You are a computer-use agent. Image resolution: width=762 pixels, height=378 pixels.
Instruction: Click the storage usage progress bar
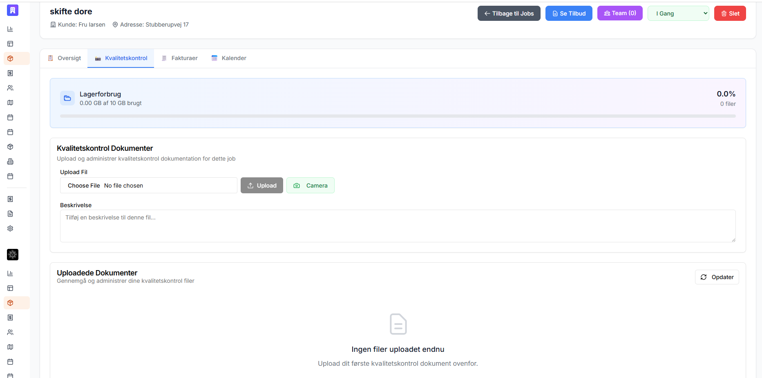click(x=398, y=116)
